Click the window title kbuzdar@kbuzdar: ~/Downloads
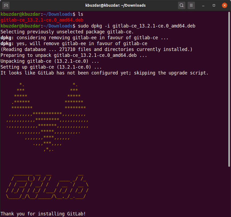This screenshot has height=217, width=231. pyautogui.click(x=115, y=5)
